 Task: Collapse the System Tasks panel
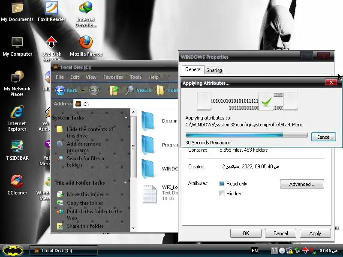(x=126, y=117)
